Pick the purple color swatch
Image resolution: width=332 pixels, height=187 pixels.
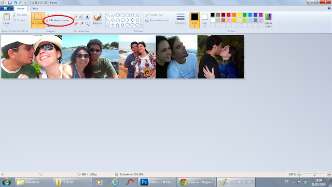click(x=260, y=15)
